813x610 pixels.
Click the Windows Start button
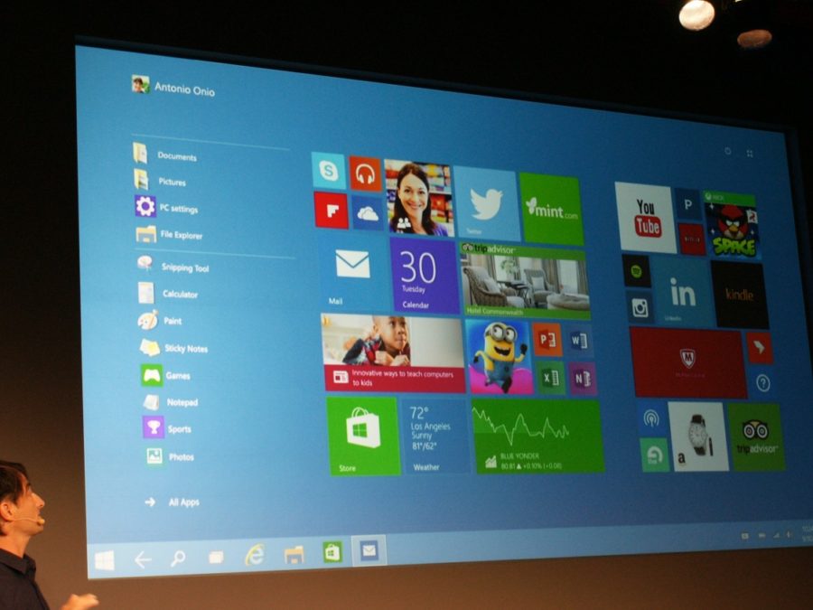tap(105, 560)
